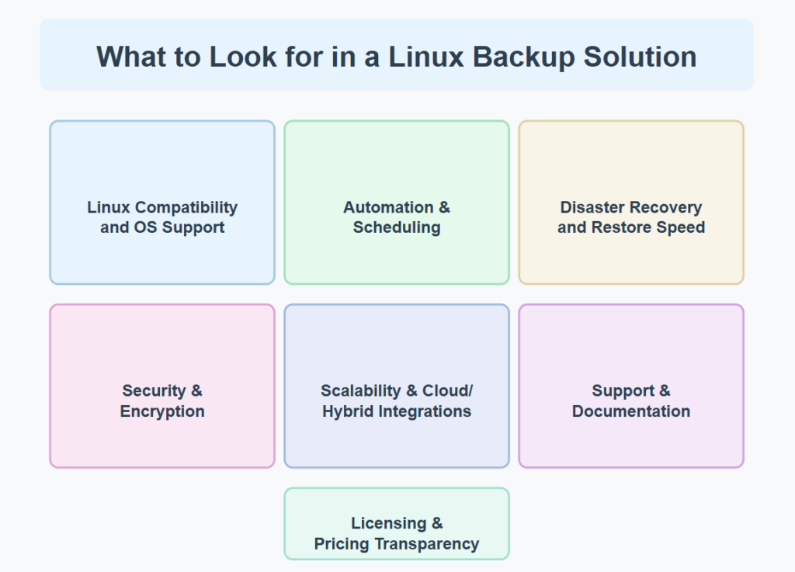Click the word 'Linux' in the title

click(426, 56)
